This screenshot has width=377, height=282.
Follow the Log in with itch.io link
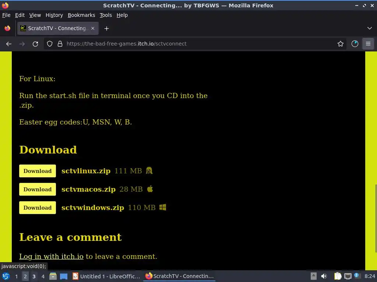[51, 257]
